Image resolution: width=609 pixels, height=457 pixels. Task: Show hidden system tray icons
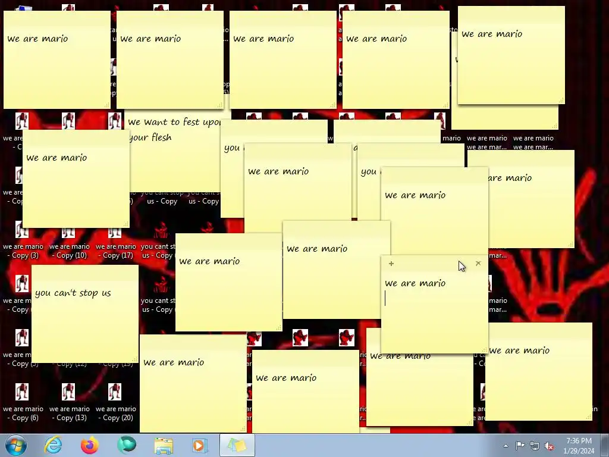pos(506,446)
